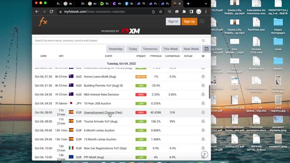Open the Unemployment Change (Sep) event link
Image resolution: width=290 pixels, height=163 pixels.
click(103, 112)
